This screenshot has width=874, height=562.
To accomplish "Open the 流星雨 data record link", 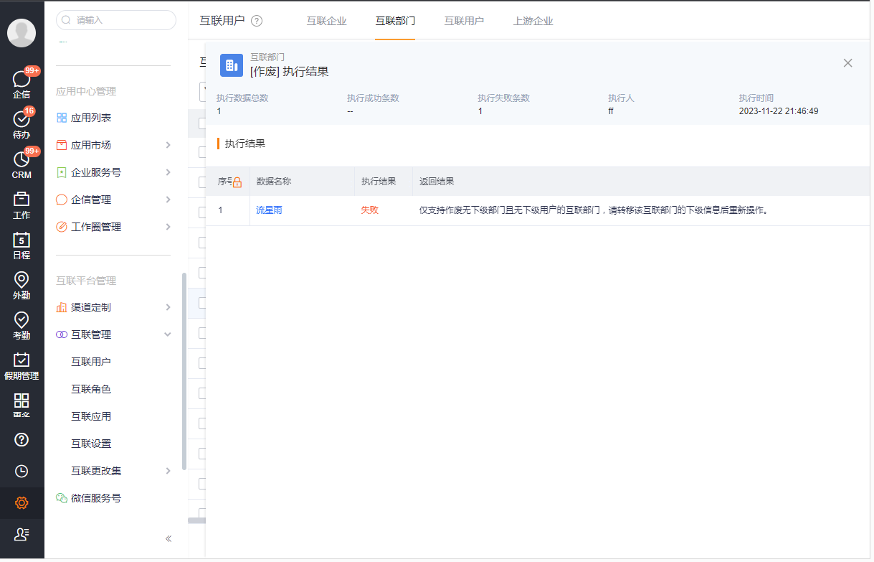I will click(269, 210).
